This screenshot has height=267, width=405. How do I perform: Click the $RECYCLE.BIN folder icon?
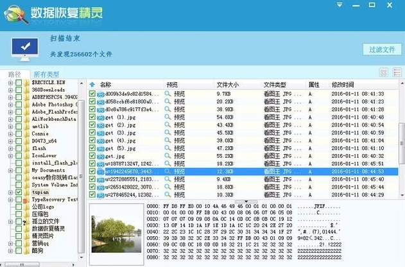coord(26,83)
